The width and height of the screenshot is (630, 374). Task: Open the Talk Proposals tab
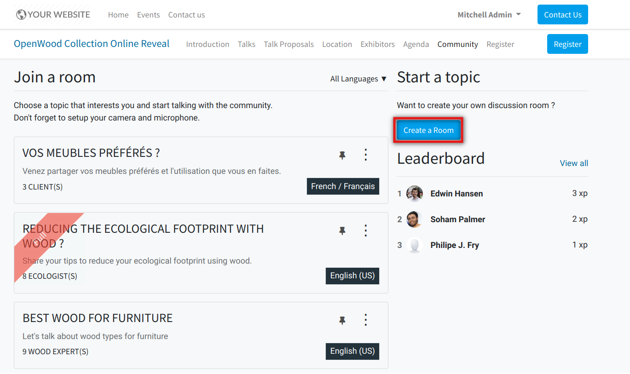[289, 44]
